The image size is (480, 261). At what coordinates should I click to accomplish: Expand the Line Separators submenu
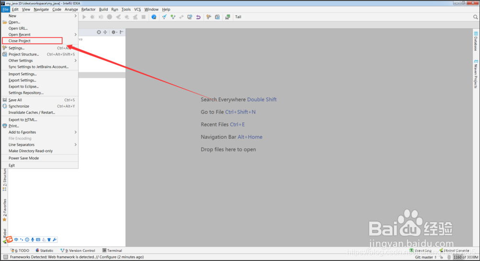click(x=40, y=145)
